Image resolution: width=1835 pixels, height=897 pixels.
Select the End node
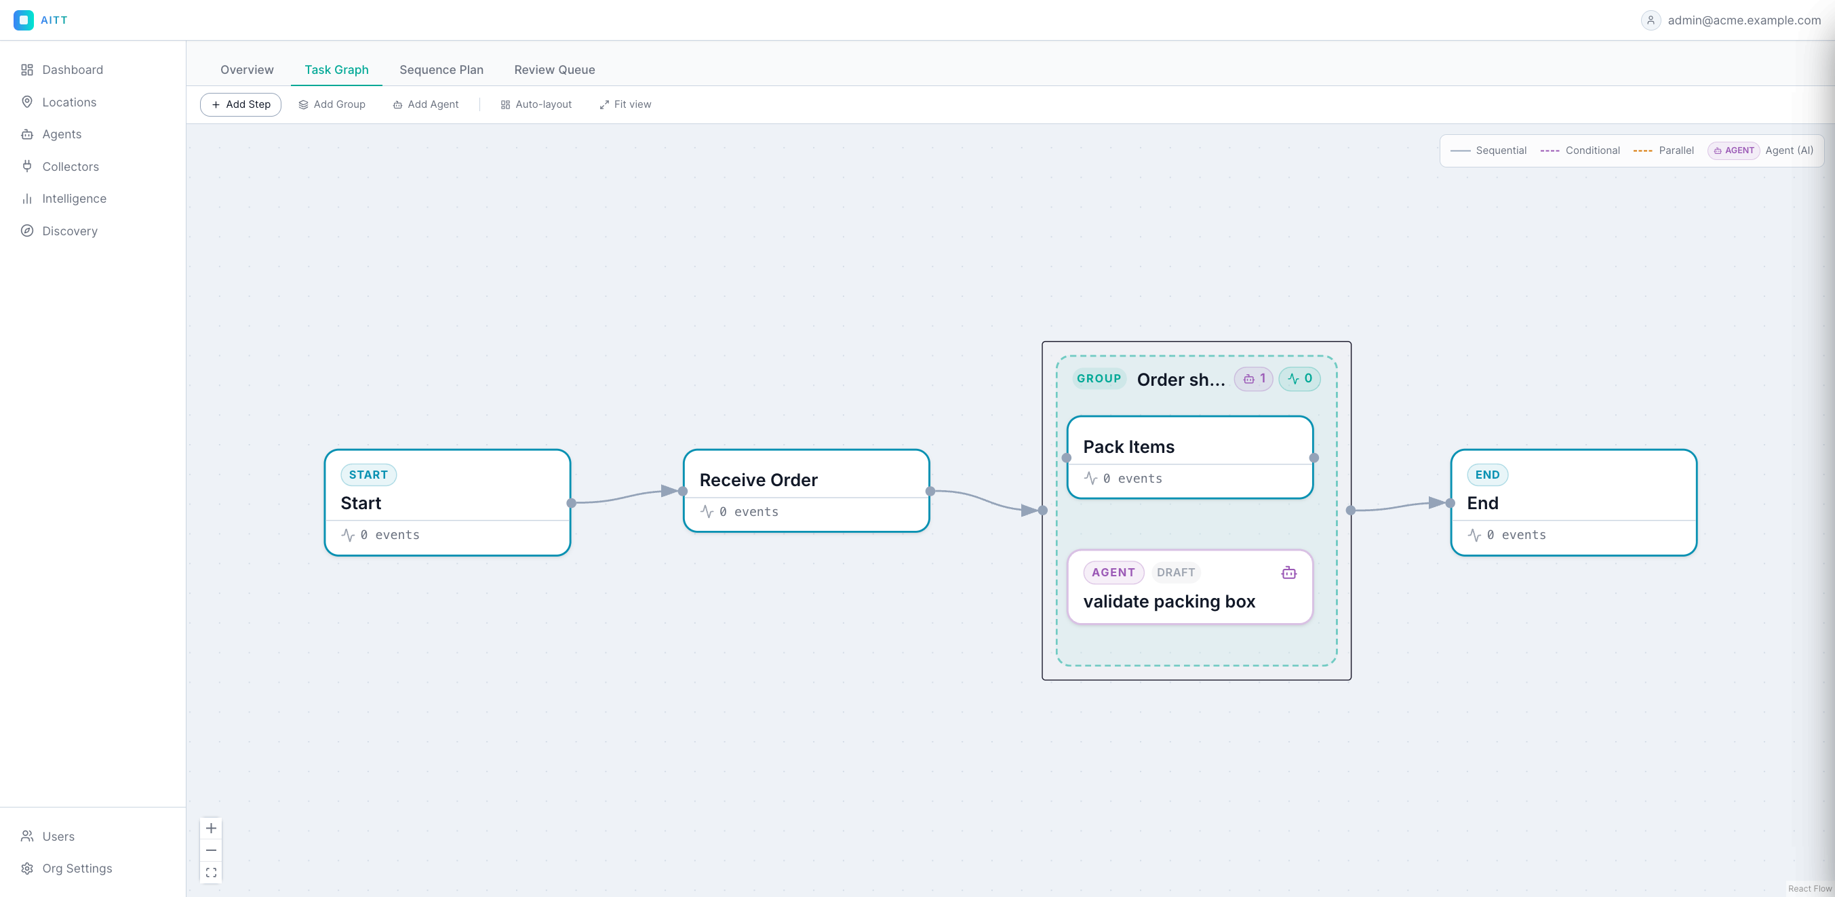[x=1573, y=503]
